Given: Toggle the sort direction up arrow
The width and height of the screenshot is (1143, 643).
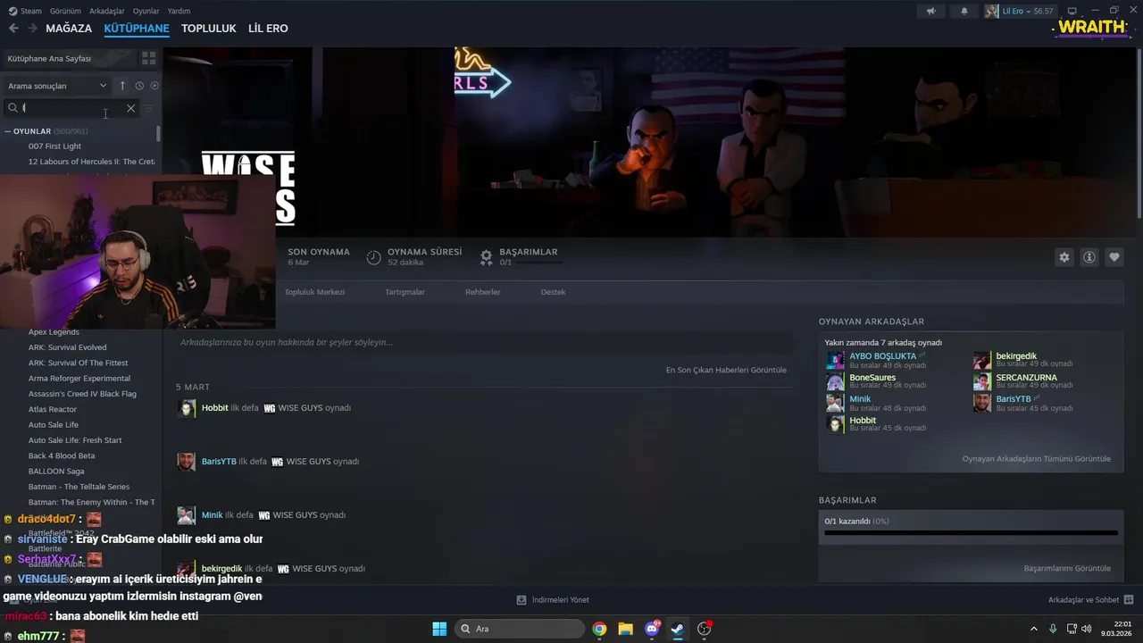Looking at the screenshot, I should pyautogui.click(x=122, y=86).
